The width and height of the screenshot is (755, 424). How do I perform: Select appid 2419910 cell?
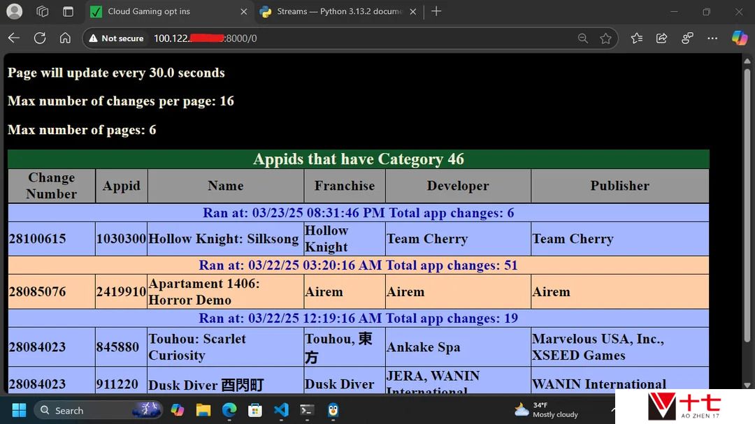tap(122, 292)
